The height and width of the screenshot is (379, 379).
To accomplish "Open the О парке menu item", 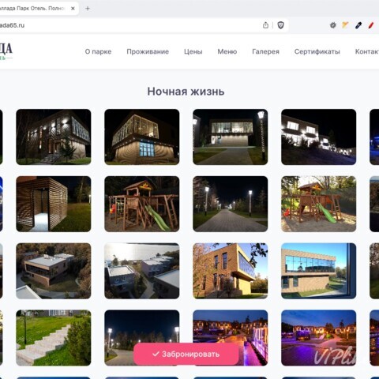I will pyautogui.click(x=98, y=51).
